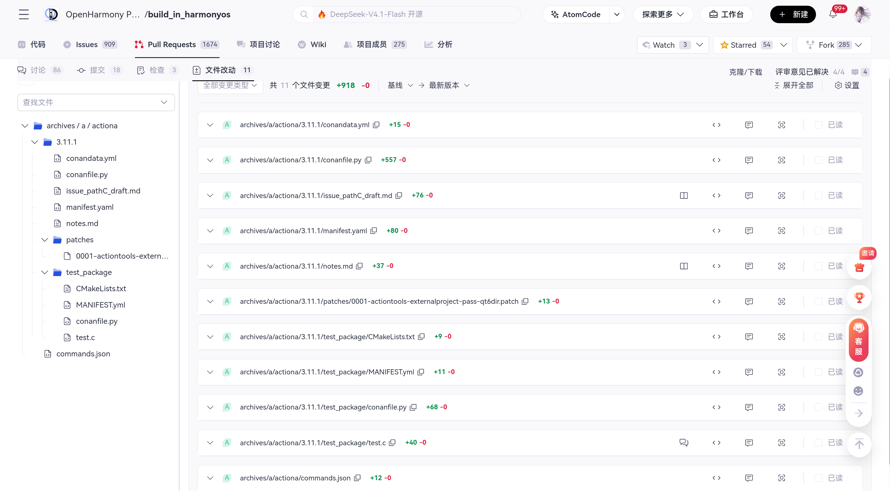Image resolution: width=890 pixels, height=491 pixels.
Task: Click the 新建 create button
Action: (793, 14)
